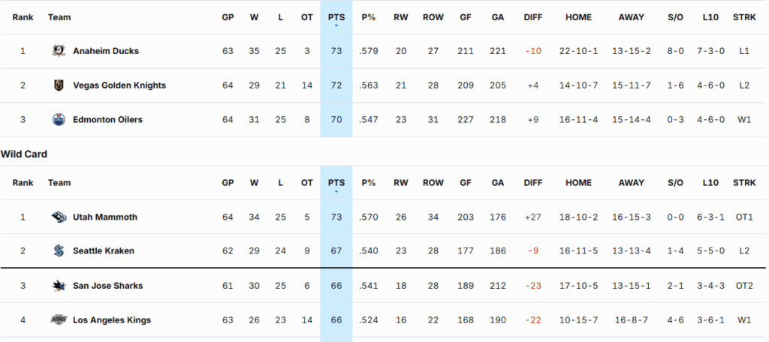Click the Utah Mammoth logo icon

point(59,217)
